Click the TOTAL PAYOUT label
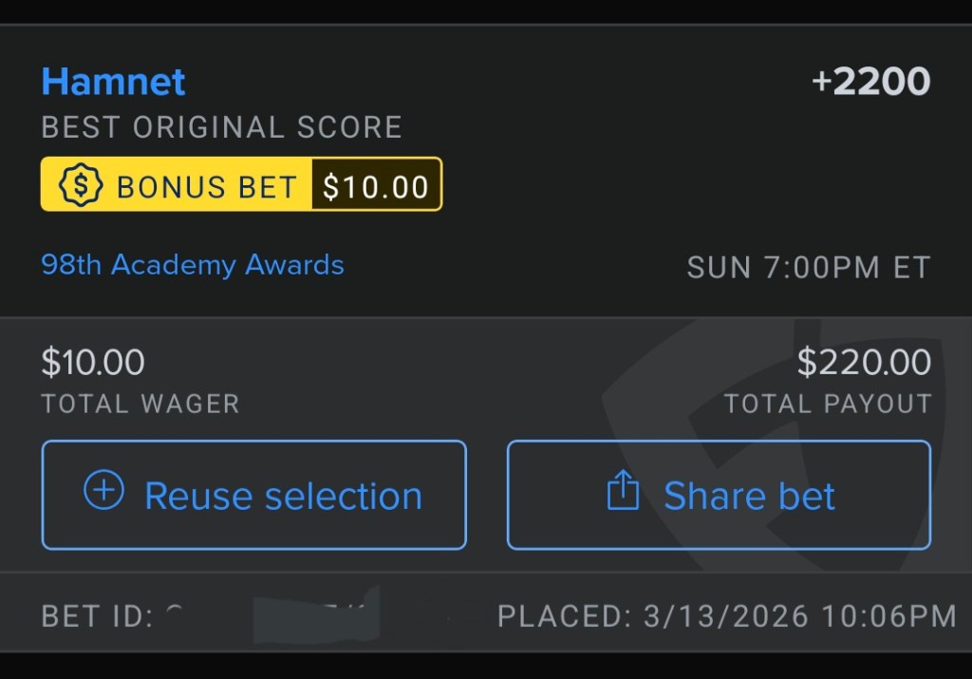 828,404
